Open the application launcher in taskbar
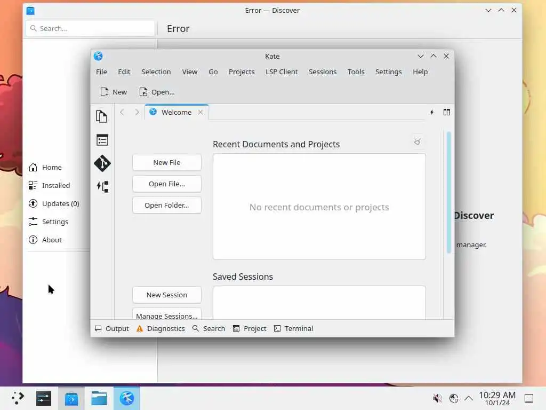Image resolution: width=546 pixels, height=410 pixels. [18, 398]
